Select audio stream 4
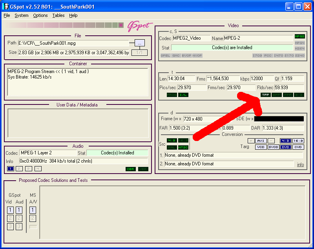This screenshot has height=249, width=314. click(x=38, y=169)
